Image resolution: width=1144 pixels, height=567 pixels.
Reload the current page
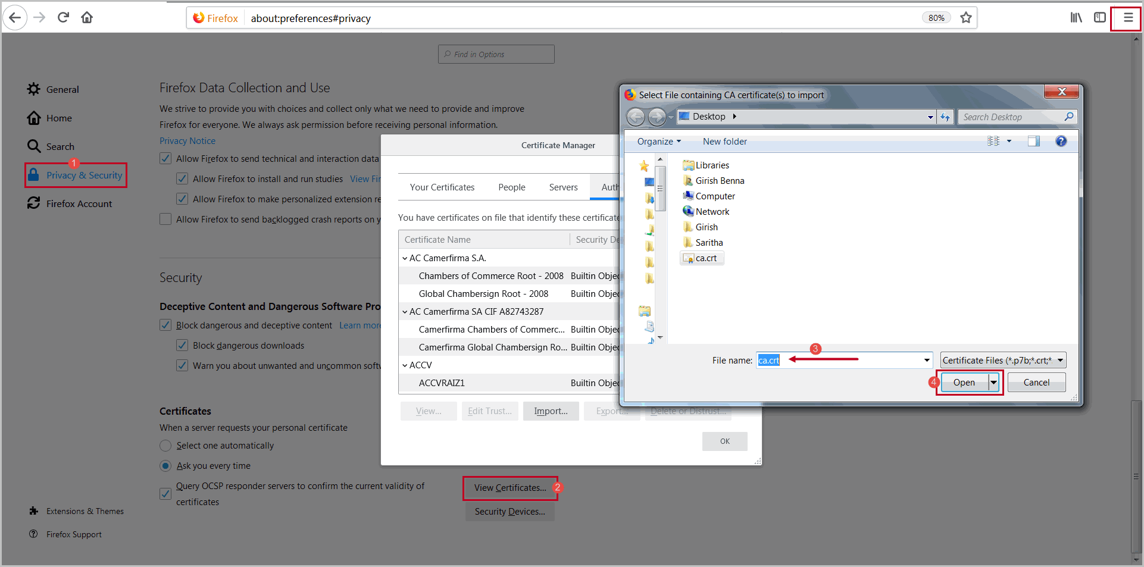[x=63, y=18]
